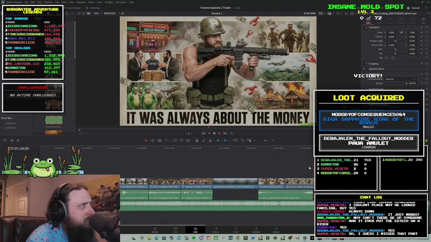Click the timeline zoom slider
Image resolution: width=431 pixels, height=242 pixels.
coord(265,140)
